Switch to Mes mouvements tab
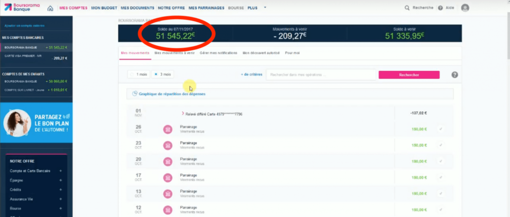Viewport: 510px width, 217px height. tap(135, 53)
